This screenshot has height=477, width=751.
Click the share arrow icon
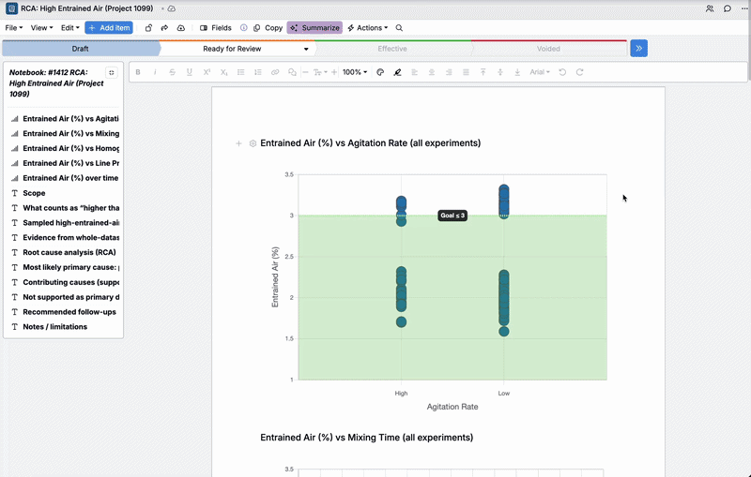tap(164, 28)
